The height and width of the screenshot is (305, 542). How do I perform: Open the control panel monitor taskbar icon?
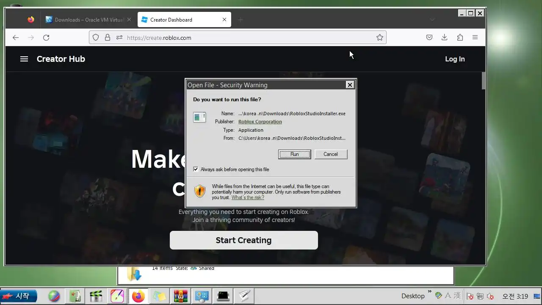coord(202,296)
